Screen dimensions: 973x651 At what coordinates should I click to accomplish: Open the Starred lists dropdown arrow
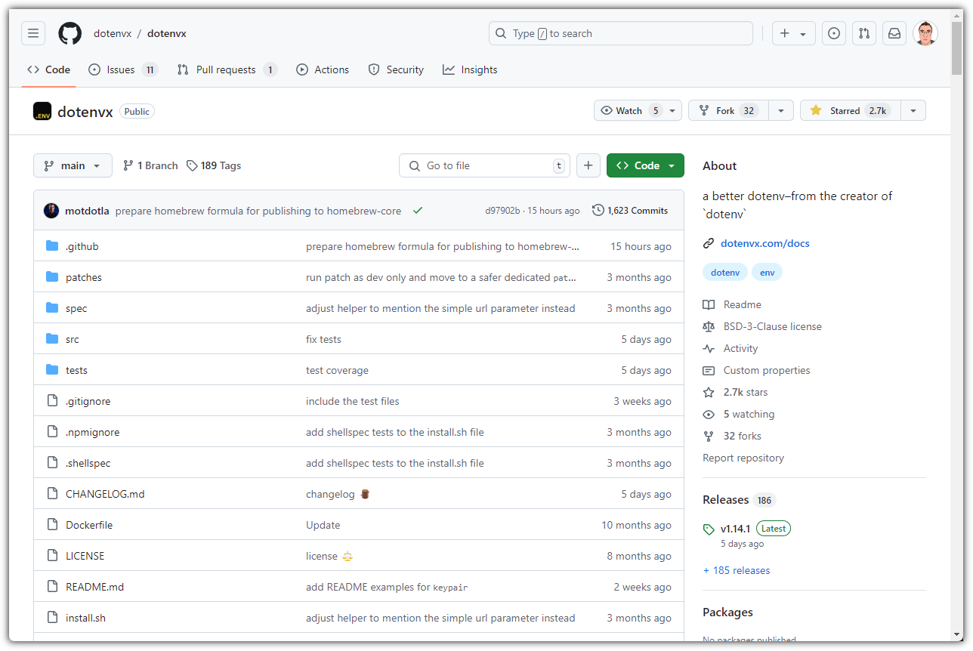tap(913, 110)
